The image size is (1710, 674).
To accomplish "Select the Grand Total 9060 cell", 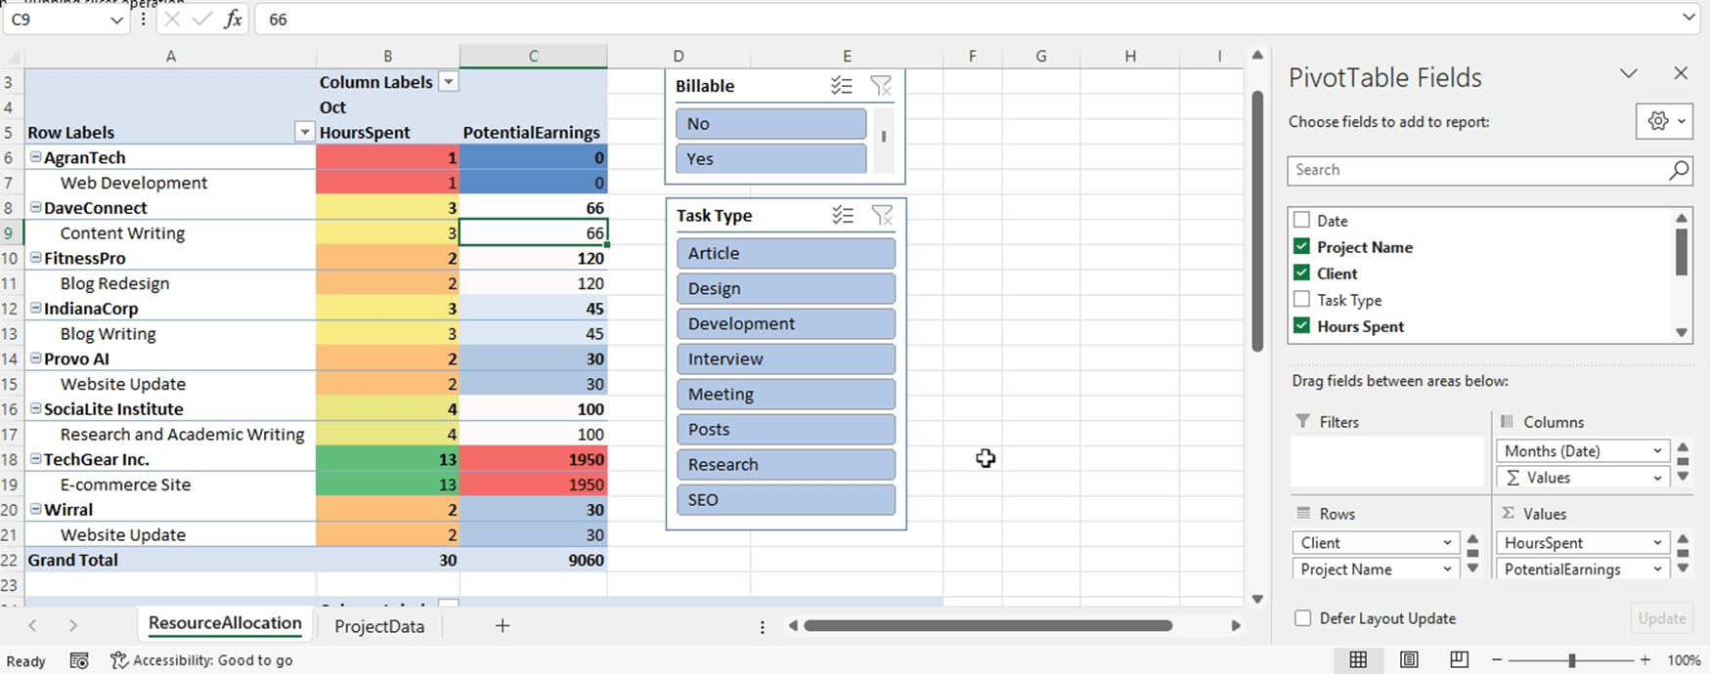I will tap(533, 560).
